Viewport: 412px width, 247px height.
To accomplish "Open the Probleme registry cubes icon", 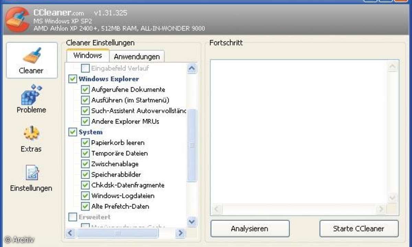I will (x=32, y=95).
